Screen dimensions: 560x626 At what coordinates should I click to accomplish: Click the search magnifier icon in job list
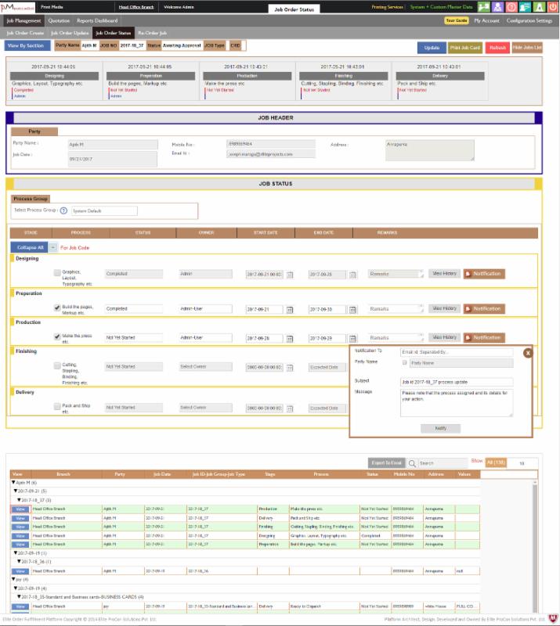point(412,463)
